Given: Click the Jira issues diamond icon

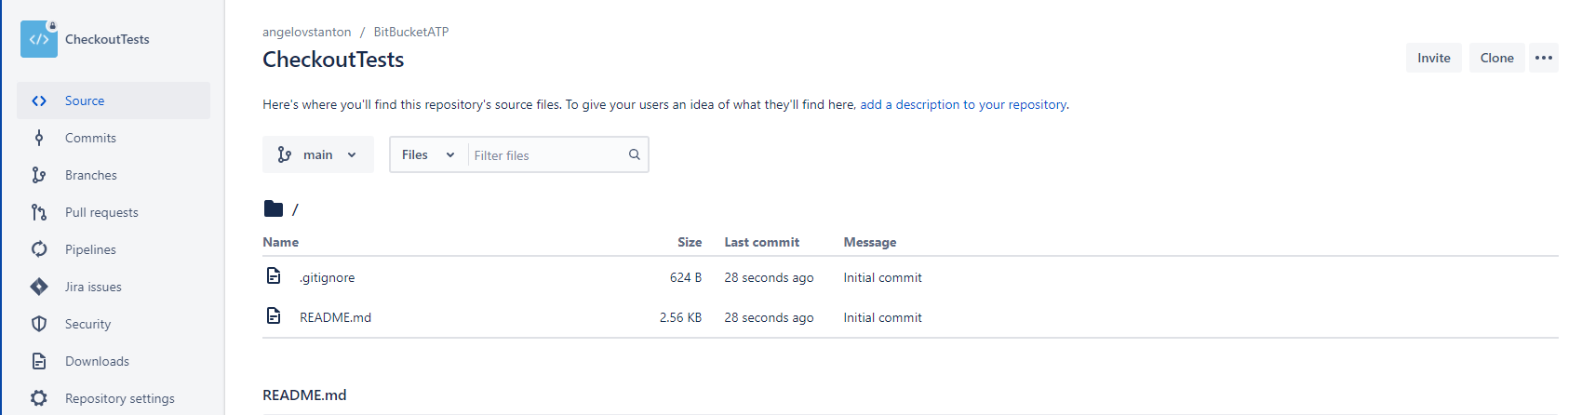Looking at the screenshot, I should click(39, 287).
